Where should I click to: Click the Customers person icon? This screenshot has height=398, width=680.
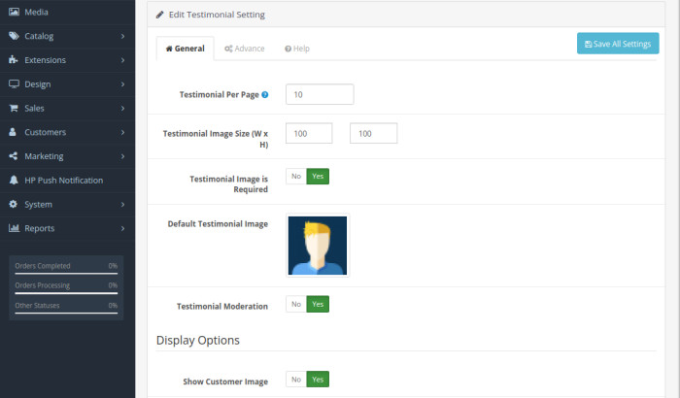click(13, 132)
